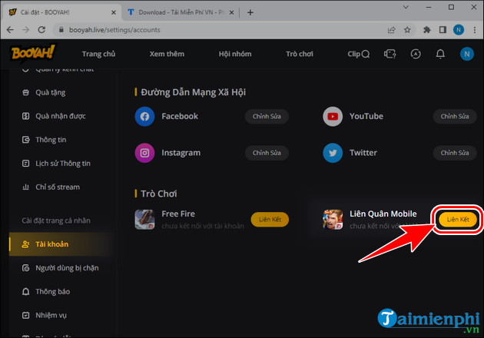
Task: Close the Cài đặt - BOOYAH! tab
Action: [114, 12]
